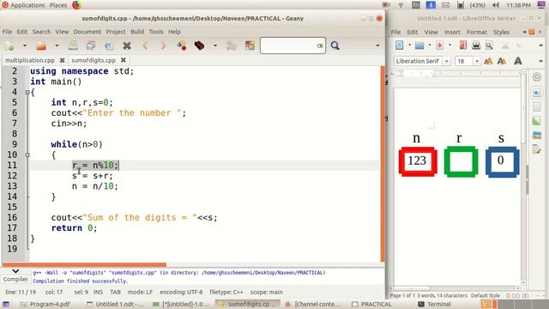This screenshot has height=309, width=549.
Task: Expand the Writer Save dropdown arrow
Action: 449,45
